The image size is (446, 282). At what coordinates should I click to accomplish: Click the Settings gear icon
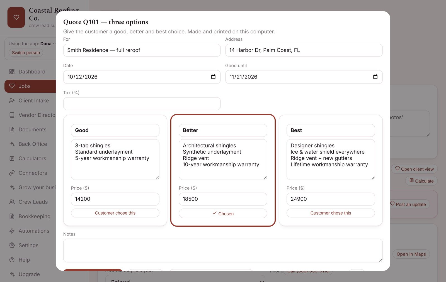click(x=12, y=245)
